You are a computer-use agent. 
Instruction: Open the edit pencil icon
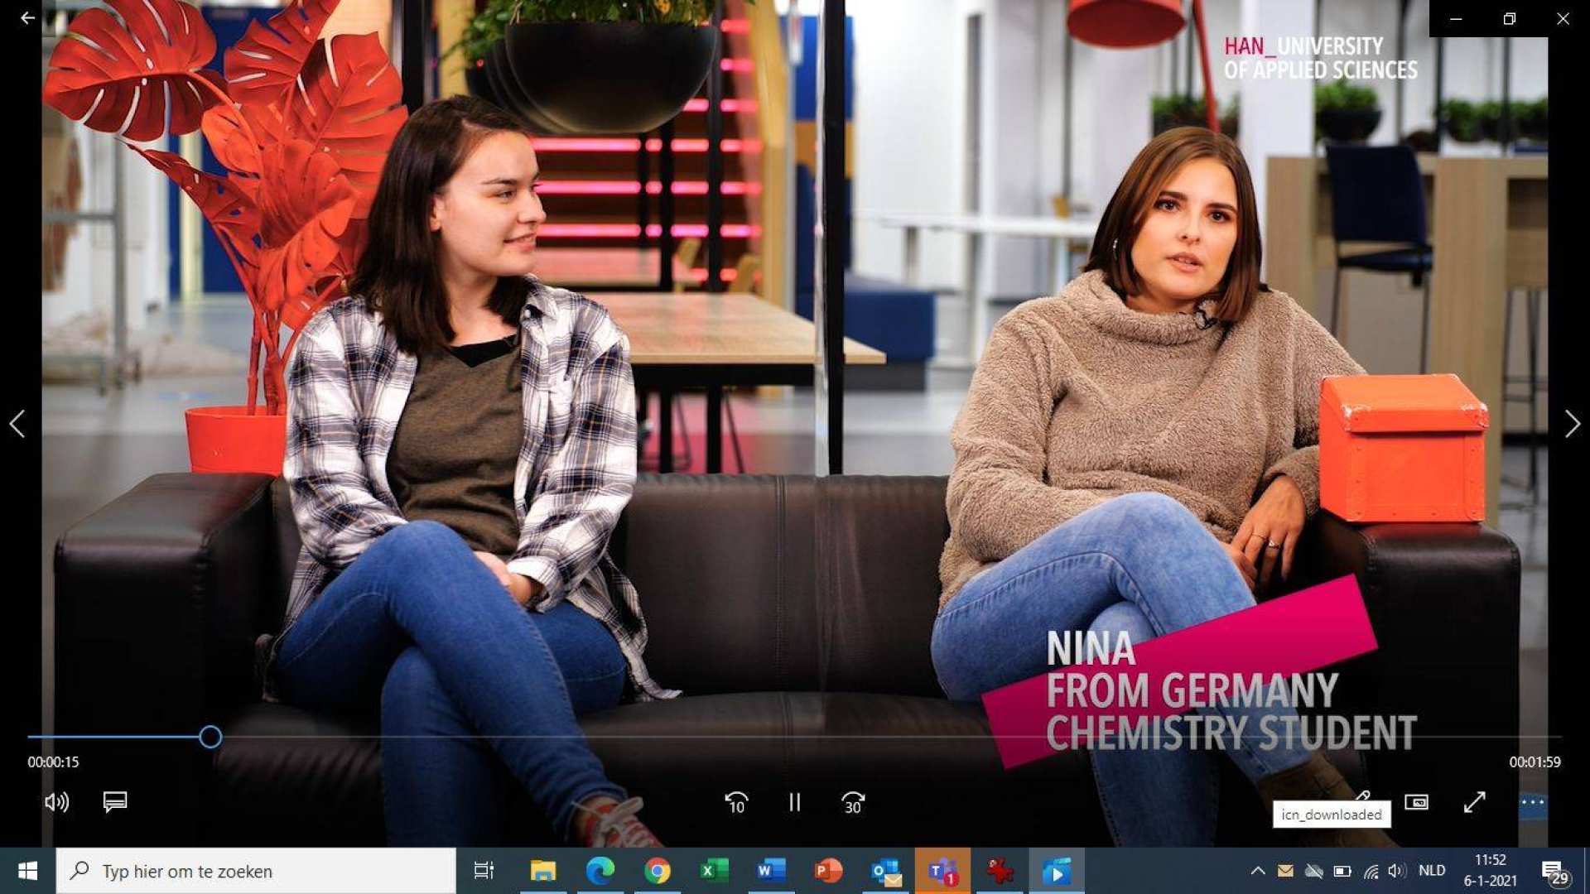[x=1362, y=795]
